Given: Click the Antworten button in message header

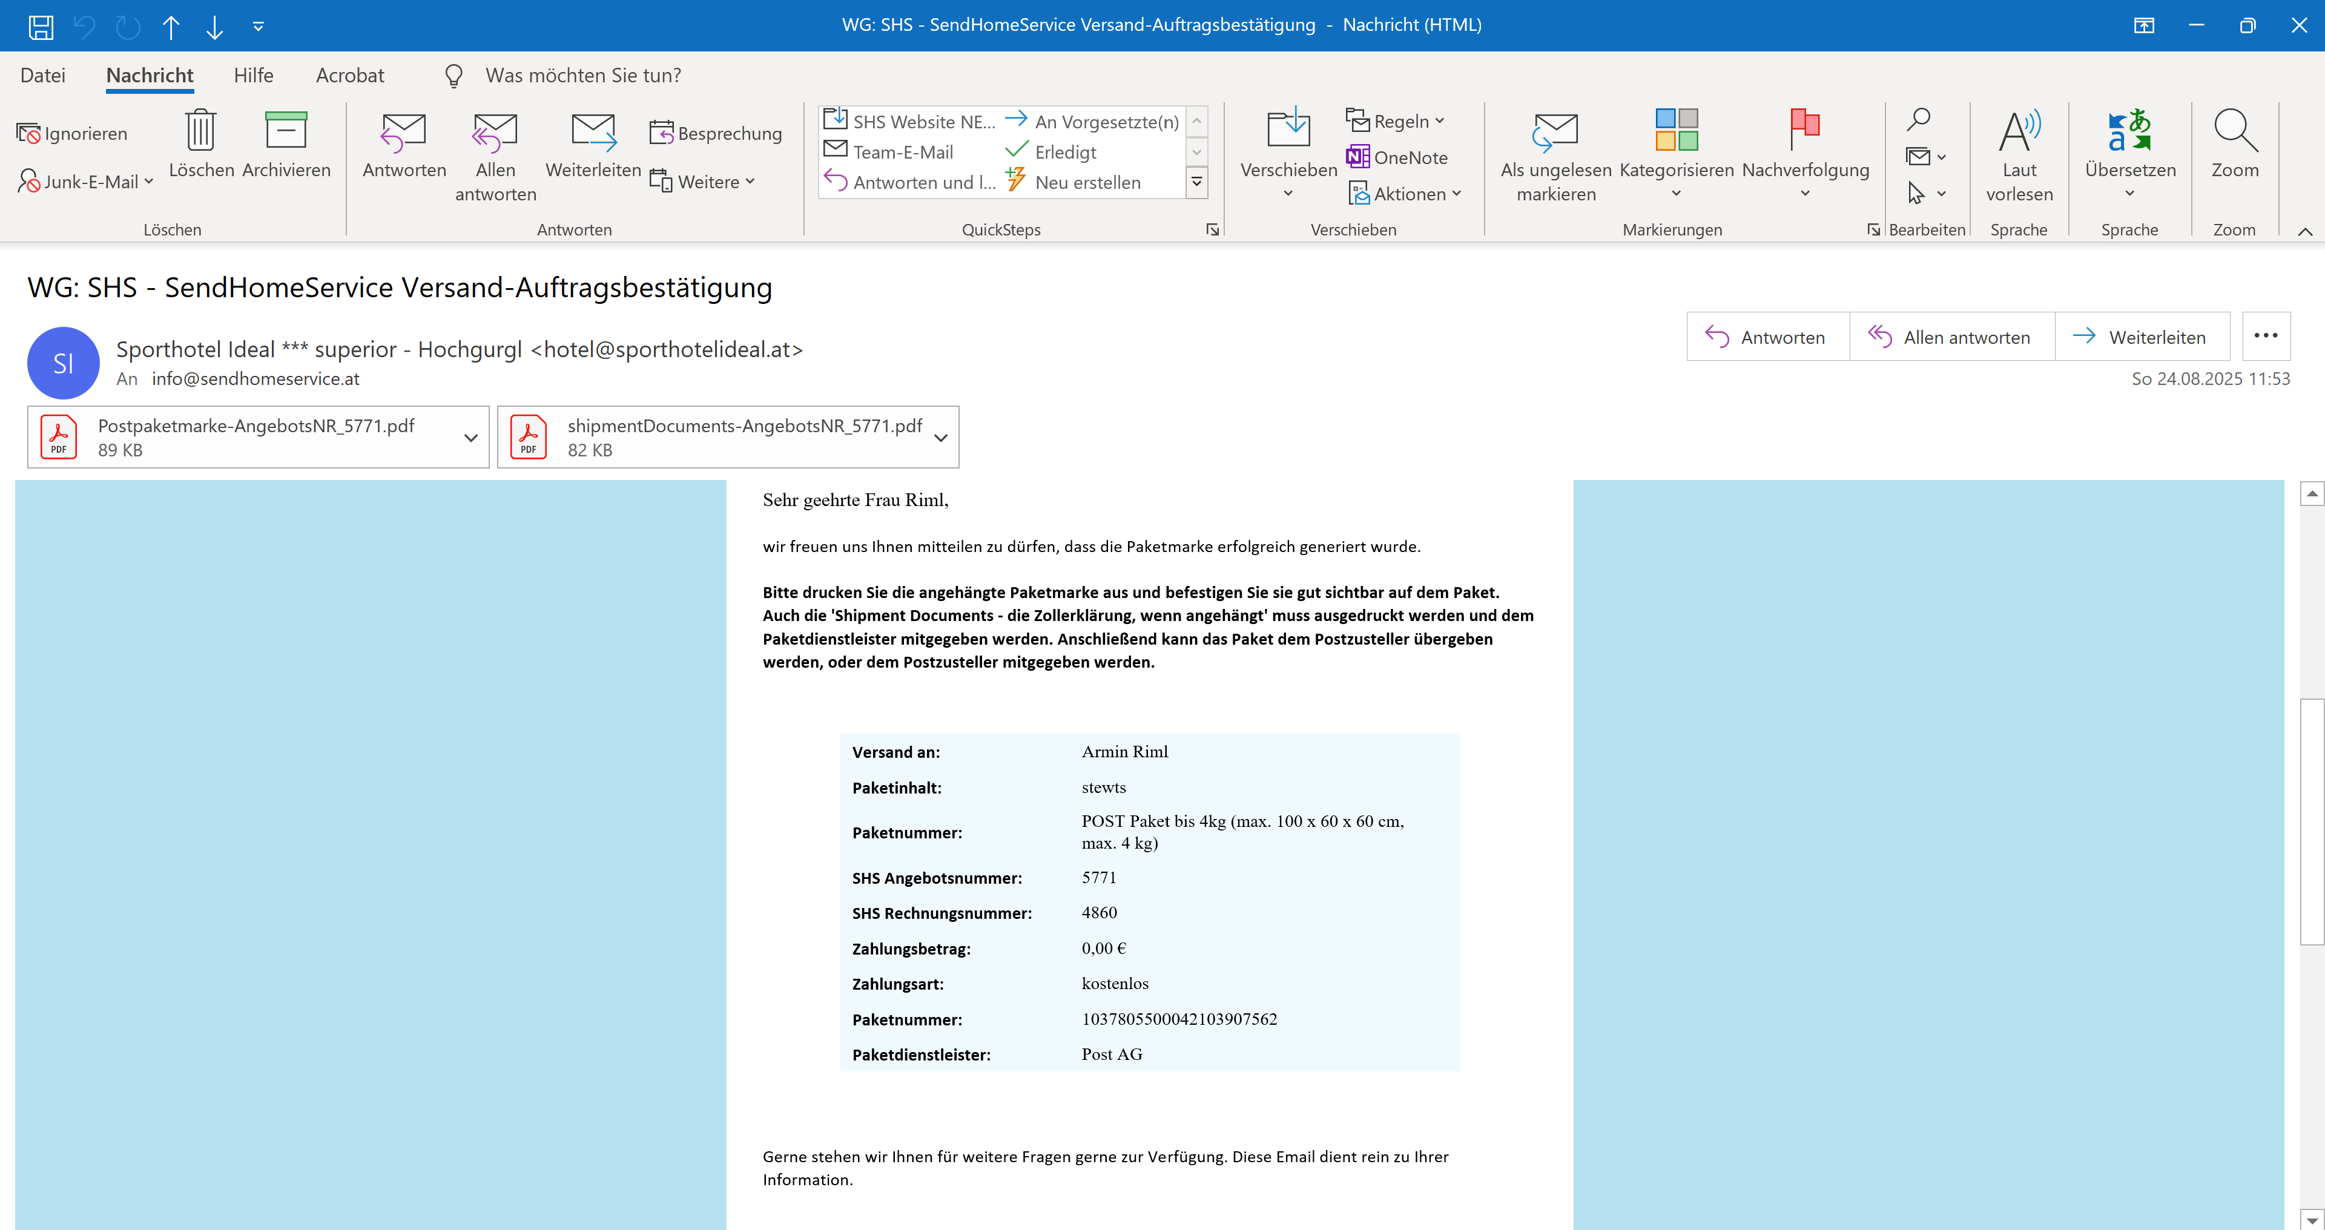Looking at the screenshot, I should tap(1767, 337).
